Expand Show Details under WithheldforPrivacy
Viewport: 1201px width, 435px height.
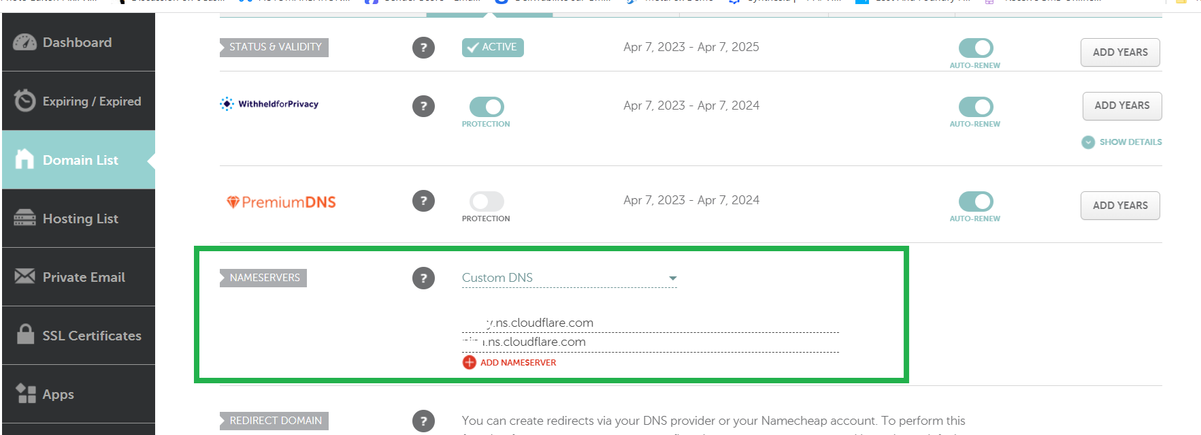(x=1122, y=142)
